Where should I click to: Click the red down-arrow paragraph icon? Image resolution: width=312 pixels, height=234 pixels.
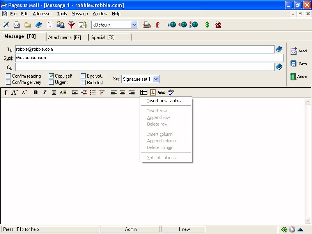pos(102,92)
